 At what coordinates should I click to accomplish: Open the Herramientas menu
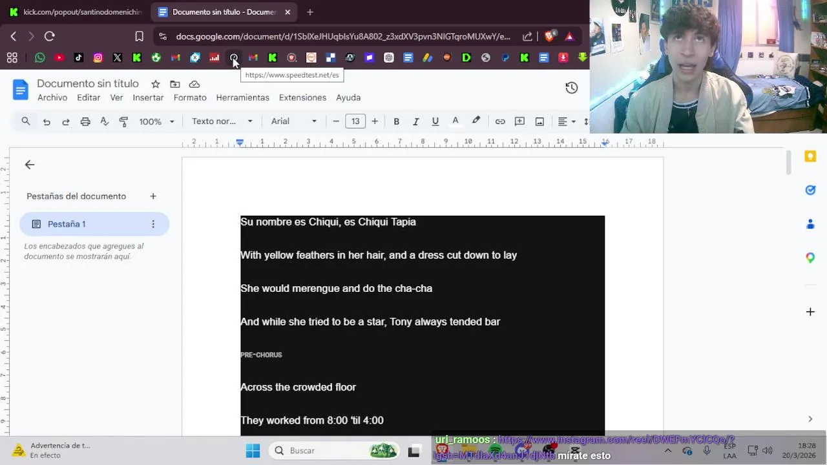[x=242, y=98]
